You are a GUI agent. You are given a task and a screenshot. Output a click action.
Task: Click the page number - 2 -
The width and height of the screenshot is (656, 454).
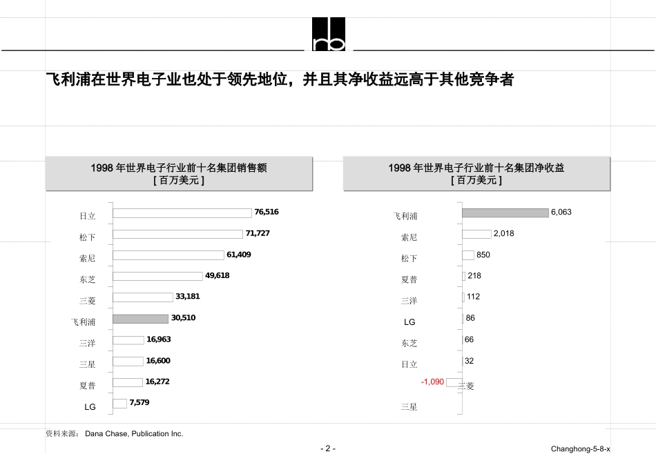(328, 448)
